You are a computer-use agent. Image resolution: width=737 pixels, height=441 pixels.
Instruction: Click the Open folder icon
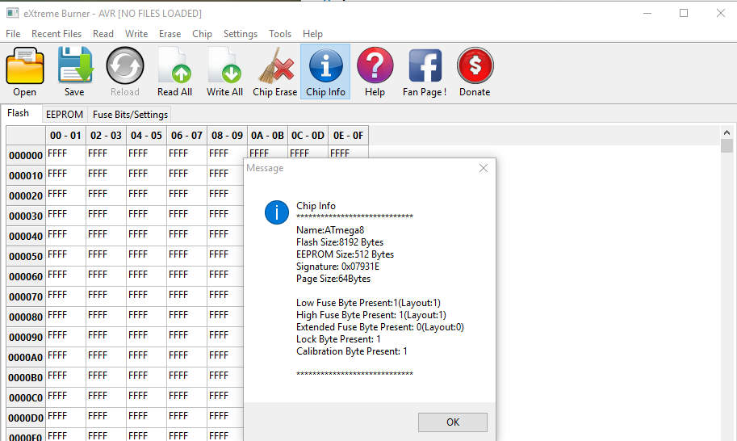coord(25,65)
